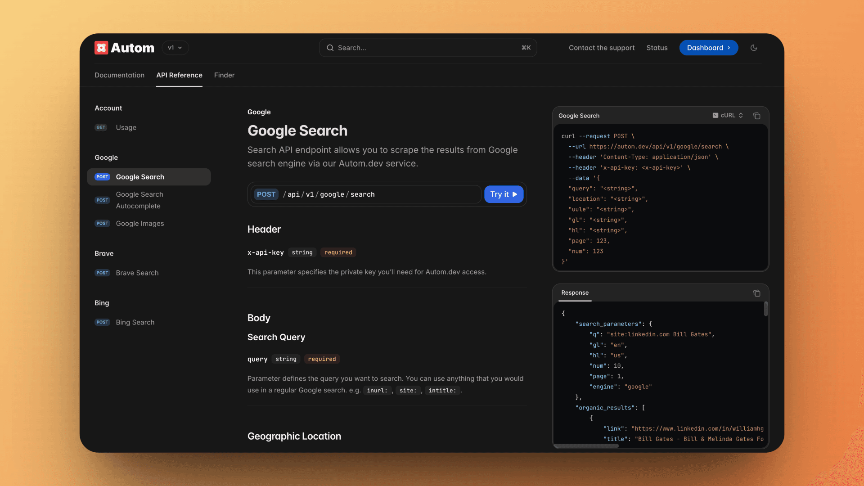Image resolution: width=864 pixels, height=486 pixels.
Task: Click the required badge next to x-api-key
Action: point(338,252)
